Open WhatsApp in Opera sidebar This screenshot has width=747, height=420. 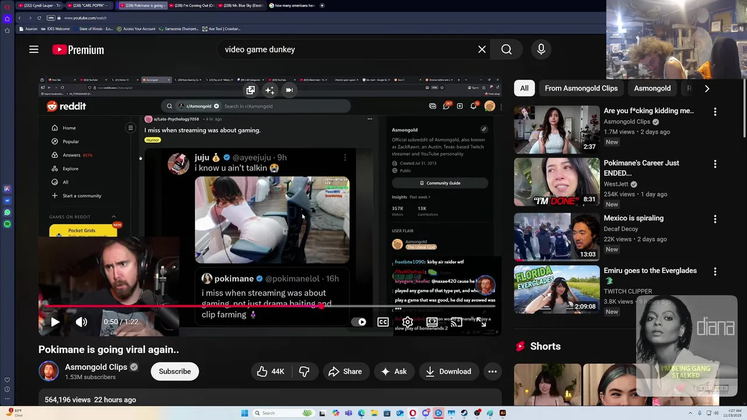7,212
